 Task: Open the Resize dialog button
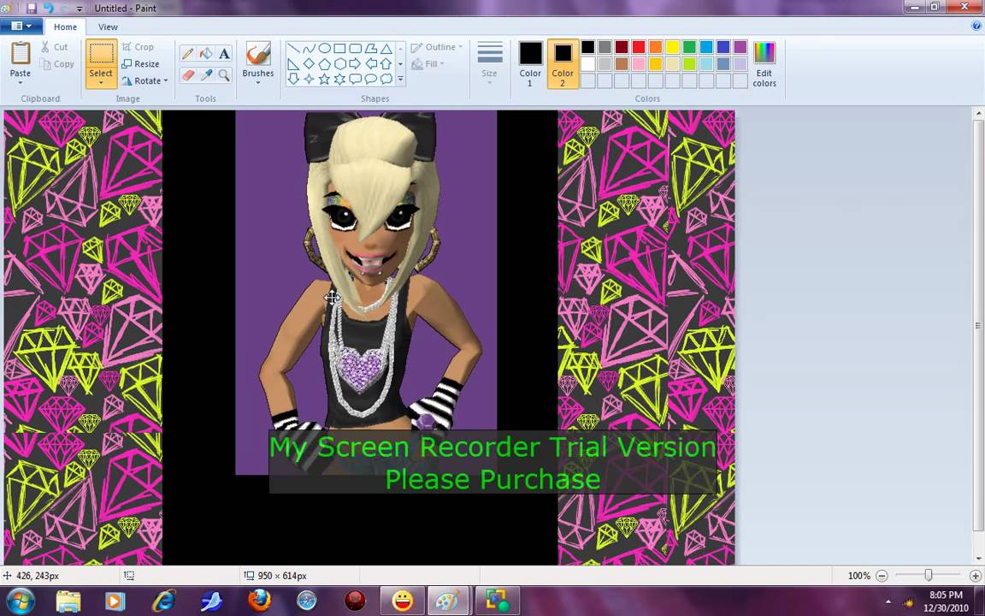[141, 64]
